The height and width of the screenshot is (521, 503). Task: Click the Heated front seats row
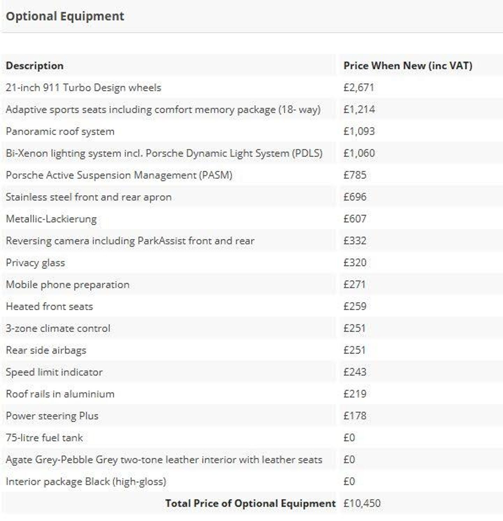(251, 306)
